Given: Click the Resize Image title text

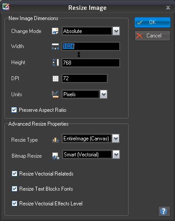Looking at the screenshot, I should 87,8.
